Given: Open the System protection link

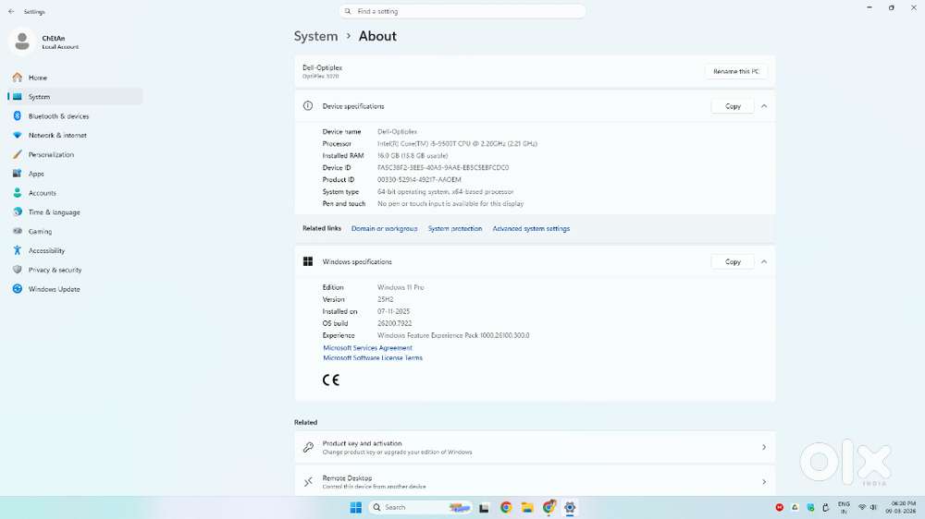Looking at the screenshot, I should [455, 229].
